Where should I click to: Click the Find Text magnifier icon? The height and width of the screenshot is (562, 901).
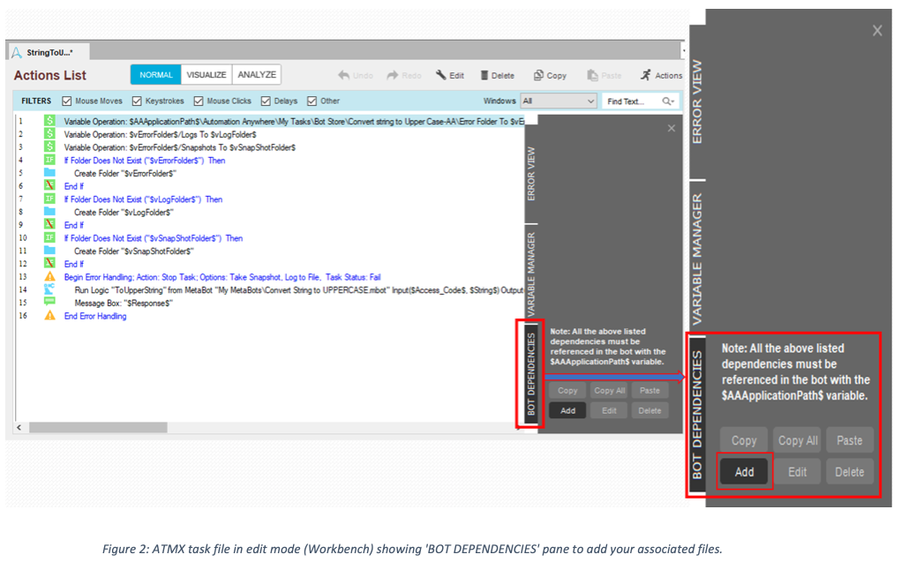click(x=666, y=101)
